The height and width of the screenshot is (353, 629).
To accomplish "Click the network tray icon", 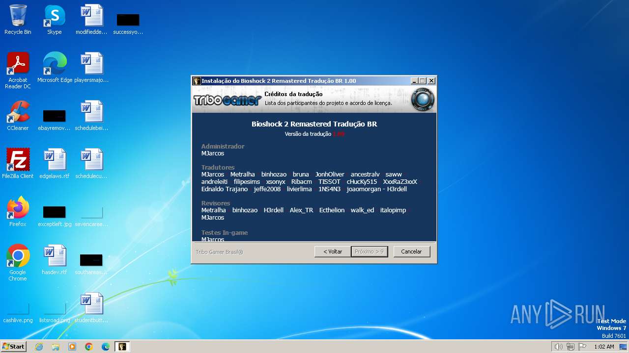I will tap(570, 347).
